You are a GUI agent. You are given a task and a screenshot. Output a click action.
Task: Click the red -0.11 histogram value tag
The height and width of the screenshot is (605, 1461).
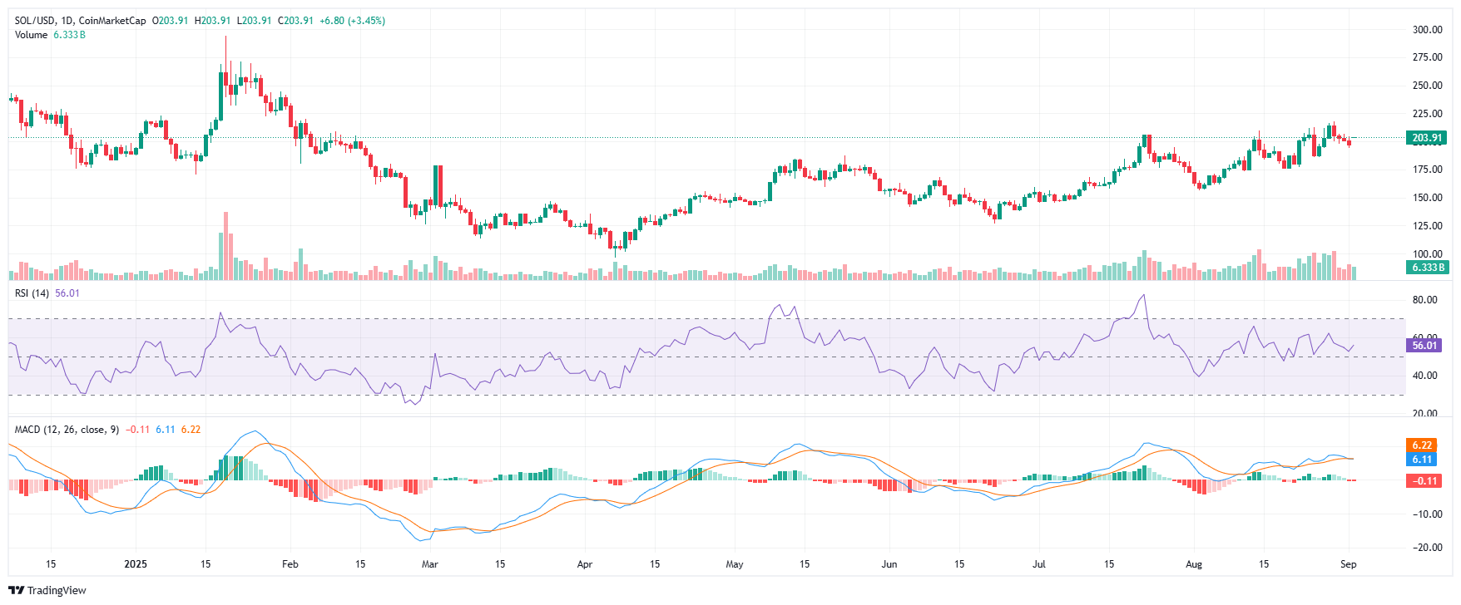point(1424,481)
